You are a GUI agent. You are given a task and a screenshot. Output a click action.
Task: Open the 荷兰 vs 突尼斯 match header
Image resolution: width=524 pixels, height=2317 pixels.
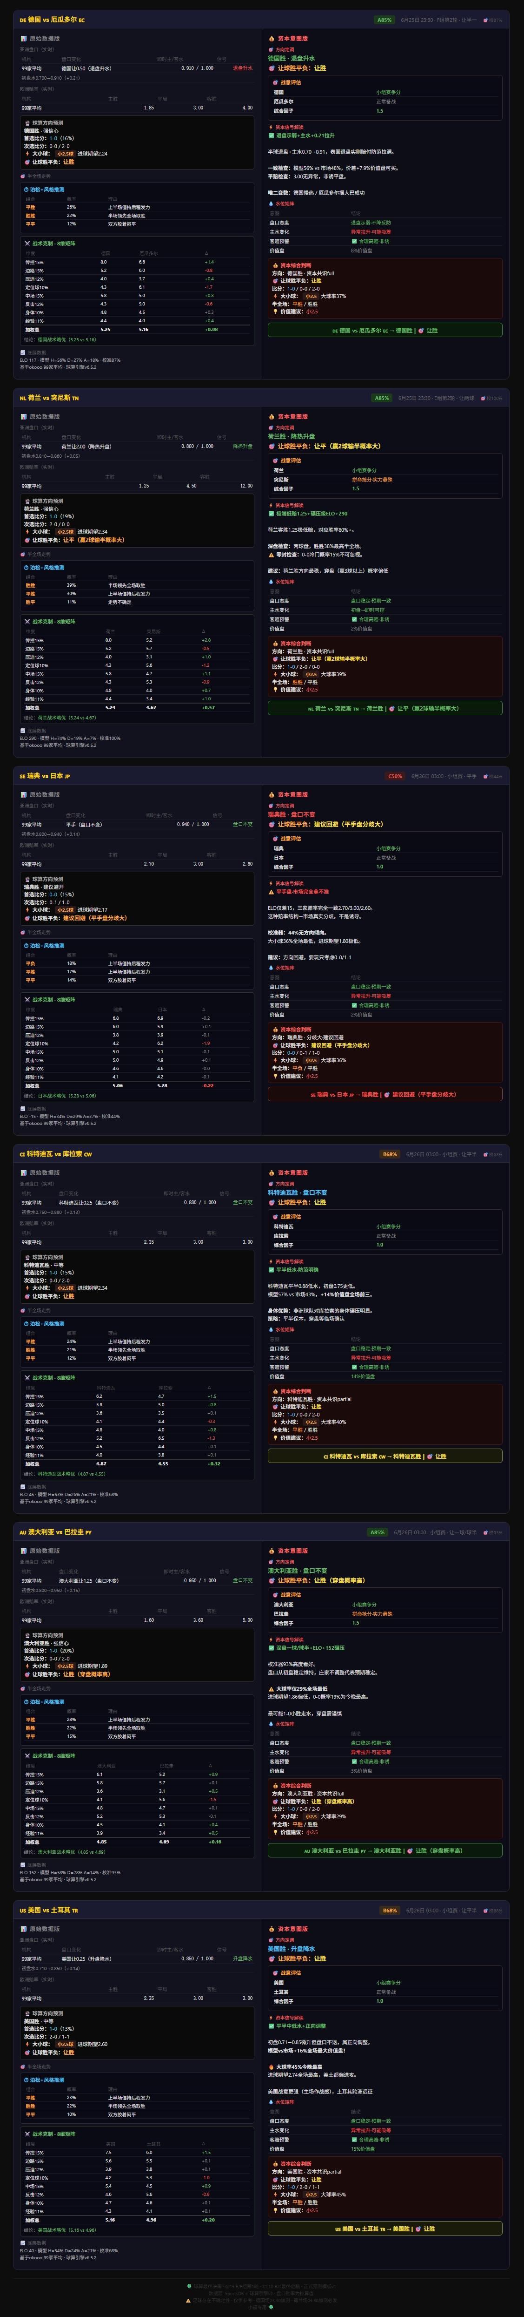[x=49, y=398]
